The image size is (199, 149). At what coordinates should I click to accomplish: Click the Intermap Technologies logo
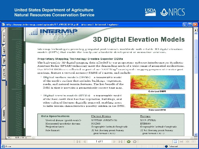click(53, 32)
